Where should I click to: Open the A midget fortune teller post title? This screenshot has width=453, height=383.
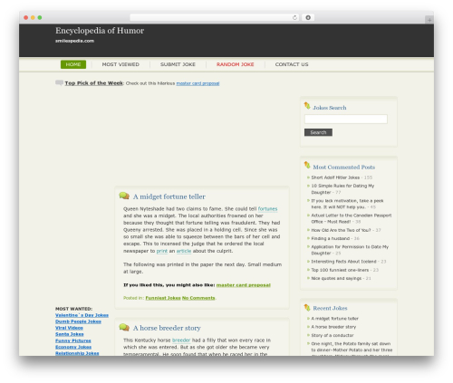click(x=169, y=196)
